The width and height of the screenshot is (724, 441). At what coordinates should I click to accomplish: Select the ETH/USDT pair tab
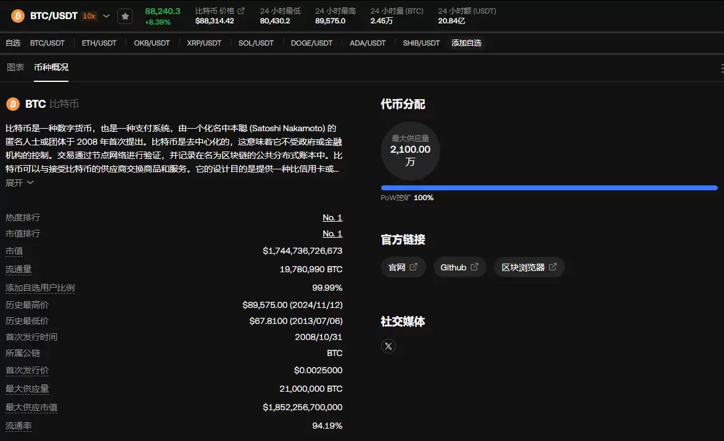(x=99, y=43)
